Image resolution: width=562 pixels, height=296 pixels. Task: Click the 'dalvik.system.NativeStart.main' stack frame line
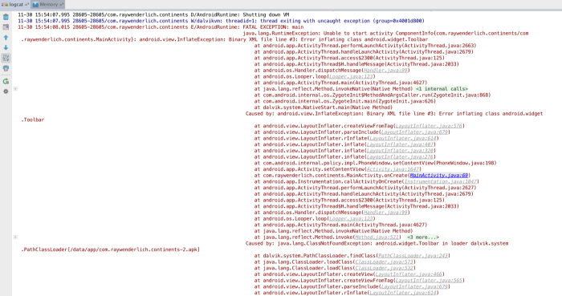324,107
